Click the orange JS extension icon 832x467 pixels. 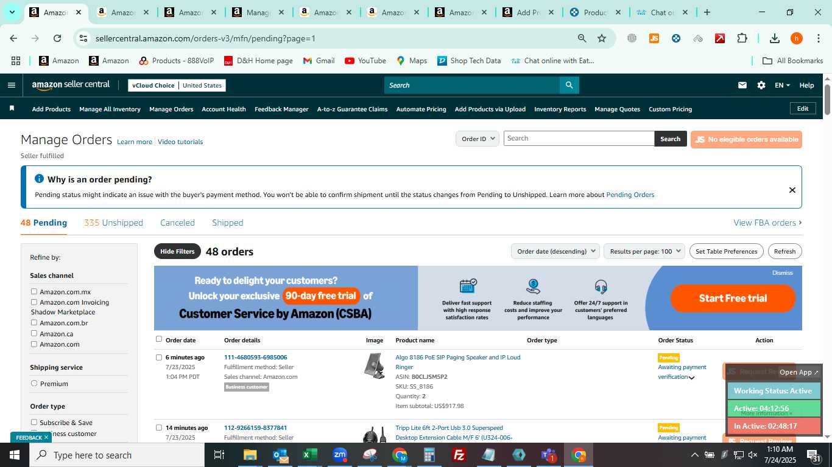[x=654, y=38]
